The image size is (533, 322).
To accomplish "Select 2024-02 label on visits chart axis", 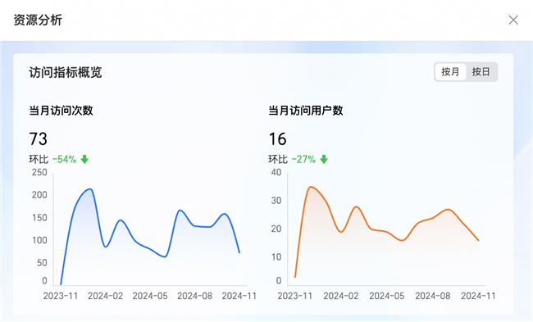I will [x=106, y=296].
